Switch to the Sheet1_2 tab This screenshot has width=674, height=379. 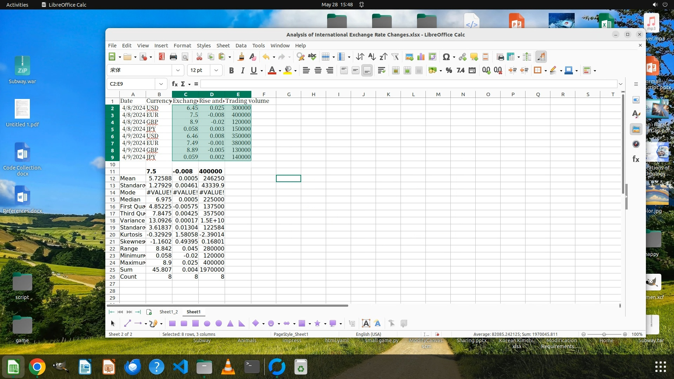coord(168,312)
